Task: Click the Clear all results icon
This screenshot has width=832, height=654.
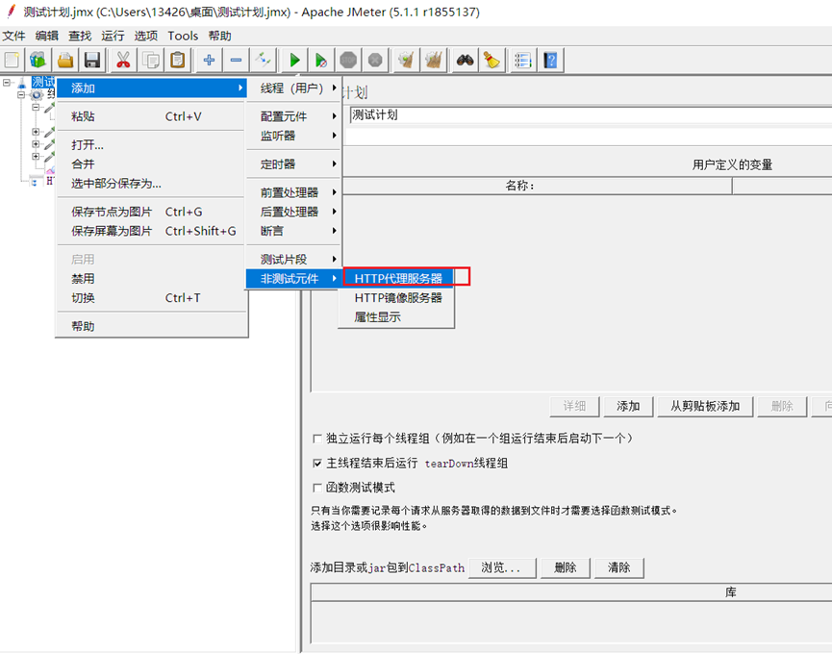Action: pyautogui.click(x=434, y=60)
